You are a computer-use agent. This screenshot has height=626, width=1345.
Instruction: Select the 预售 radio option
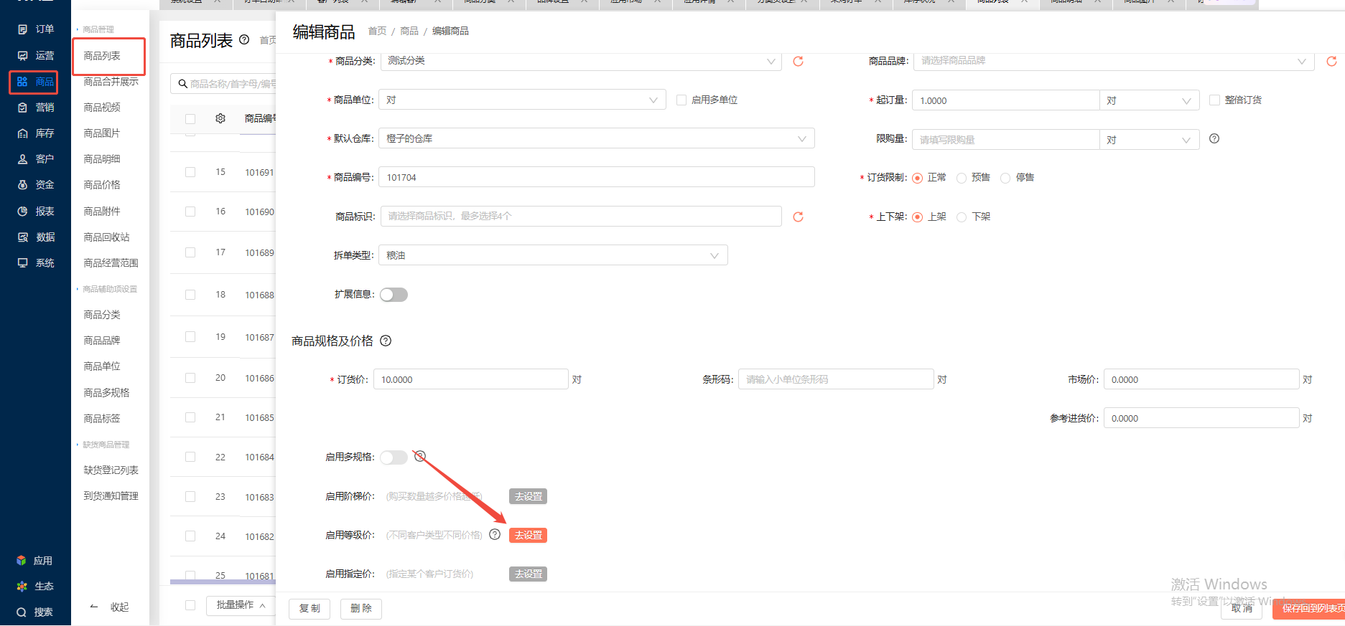click(962, 178)
